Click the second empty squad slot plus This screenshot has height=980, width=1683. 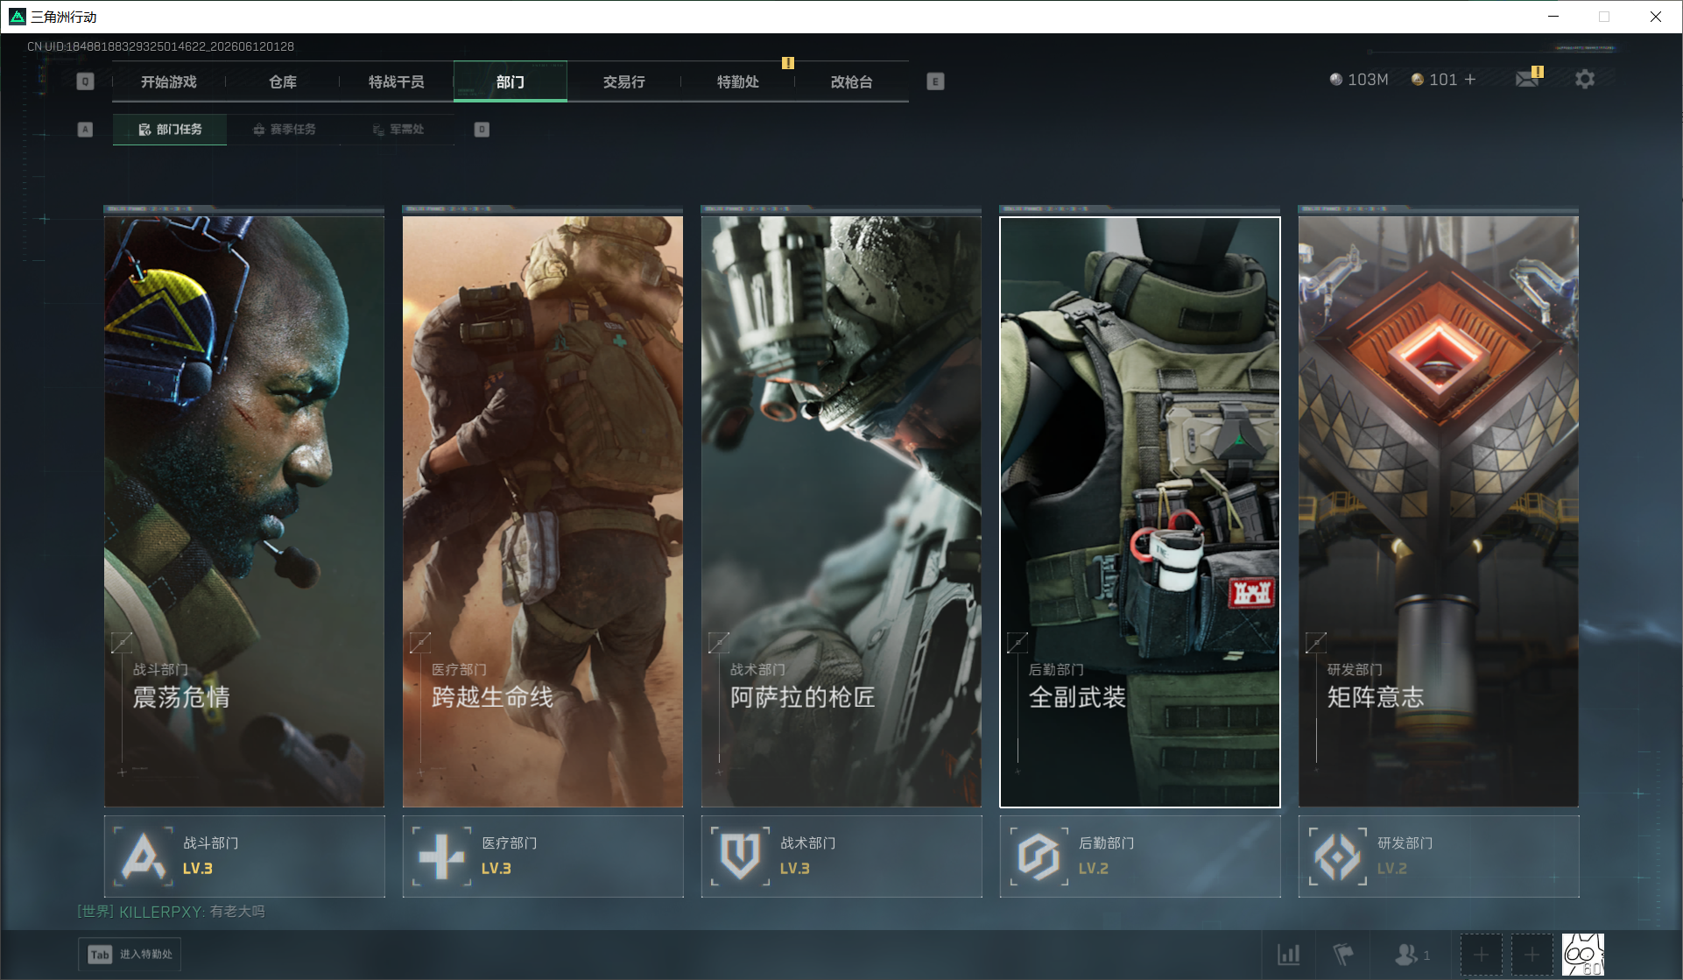pos(1532,955)
